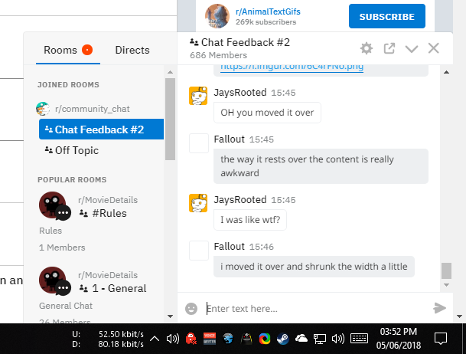Open the emoji picker
Screen dimensions: 466x354
click(191, 309)
